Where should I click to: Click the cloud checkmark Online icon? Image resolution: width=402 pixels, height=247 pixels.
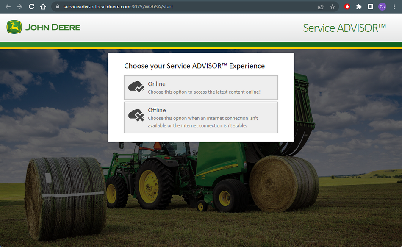click(x=136, y=87)
